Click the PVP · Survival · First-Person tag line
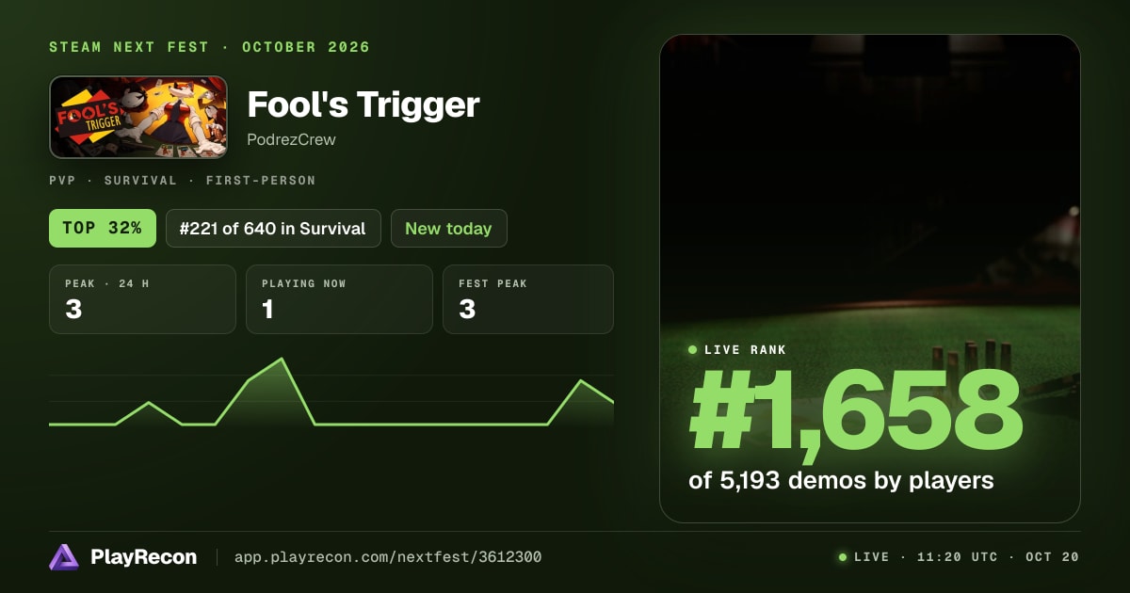 [x=183, y=180]
